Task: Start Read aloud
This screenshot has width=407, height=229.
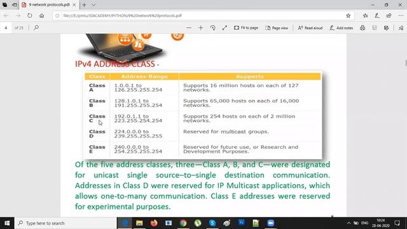Action: click(310, 28)
